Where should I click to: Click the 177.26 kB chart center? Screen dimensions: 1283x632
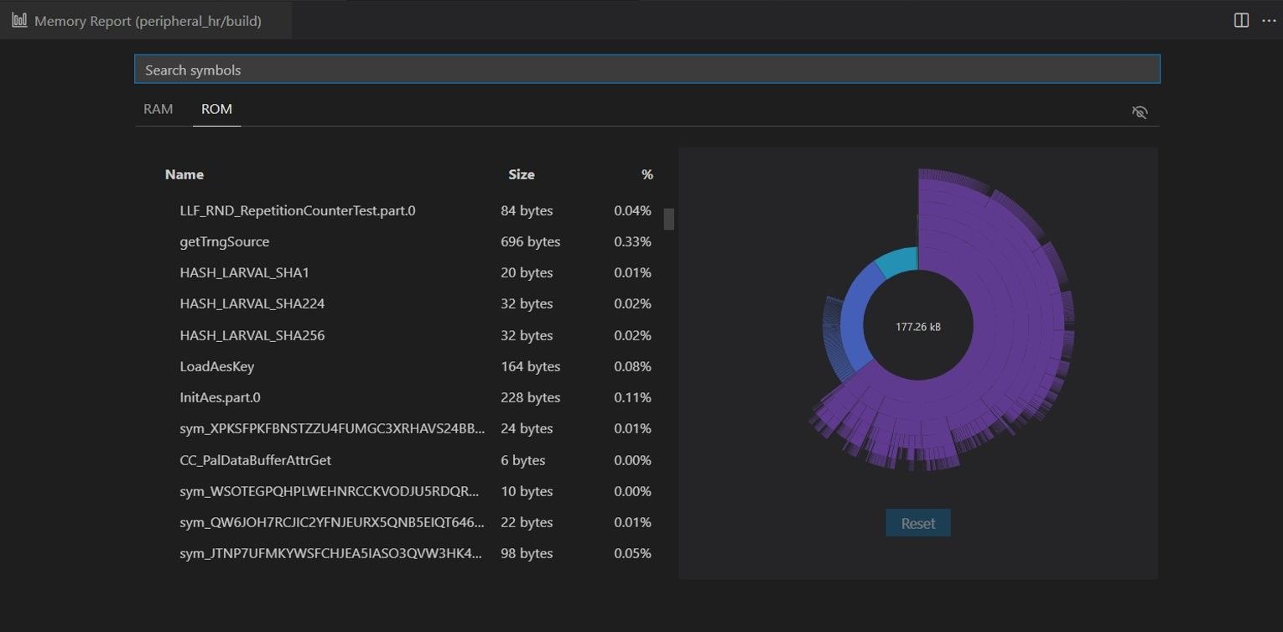[x=919, y=325]
